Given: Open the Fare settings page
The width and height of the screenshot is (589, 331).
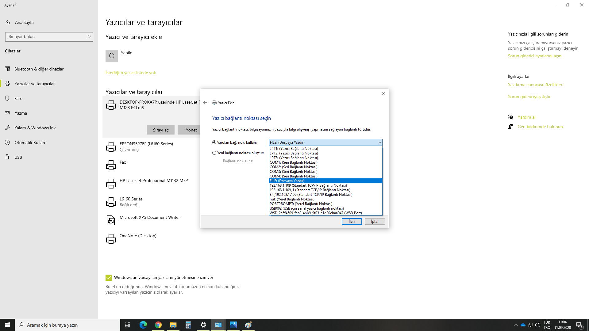Looking at the screenshot, I should pyautogui.click(x=18, y=98).
